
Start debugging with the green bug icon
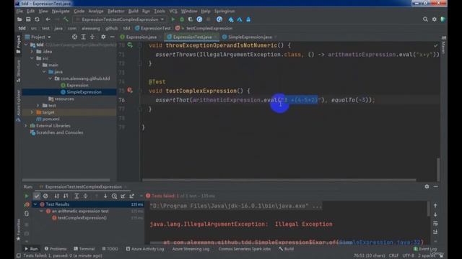[x=182, y=19]
